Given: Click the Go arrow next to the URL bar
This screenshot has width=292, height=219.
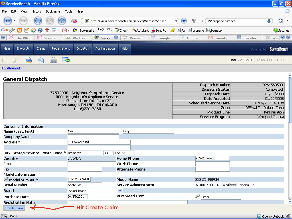Looking at the screenshot, I should pos(184,21).
